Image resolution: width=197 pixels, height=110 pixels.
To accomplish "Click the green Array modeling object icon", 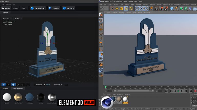I will [186, 8].
